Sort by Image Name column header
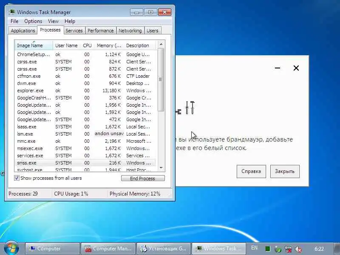The height and width of the screenshot is (255, 340). [x=34, y=45]
